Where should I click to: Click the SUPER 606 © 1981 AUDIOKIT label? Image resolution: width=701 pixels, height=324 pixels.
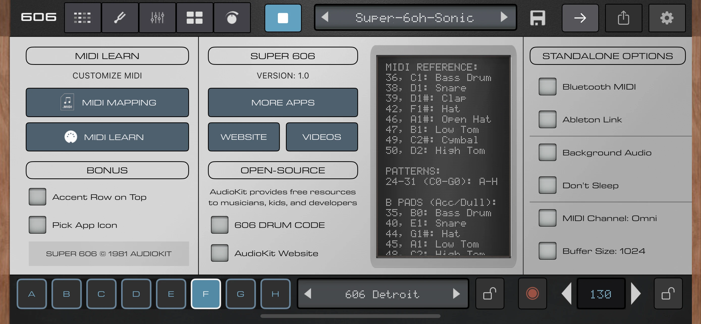click(109, 254)
